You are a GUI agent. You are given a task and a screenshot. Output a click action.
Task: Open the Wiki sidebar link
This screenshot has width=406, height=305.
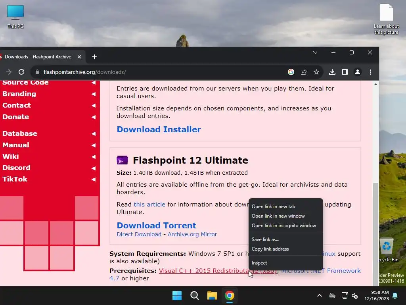click(11, 156)
